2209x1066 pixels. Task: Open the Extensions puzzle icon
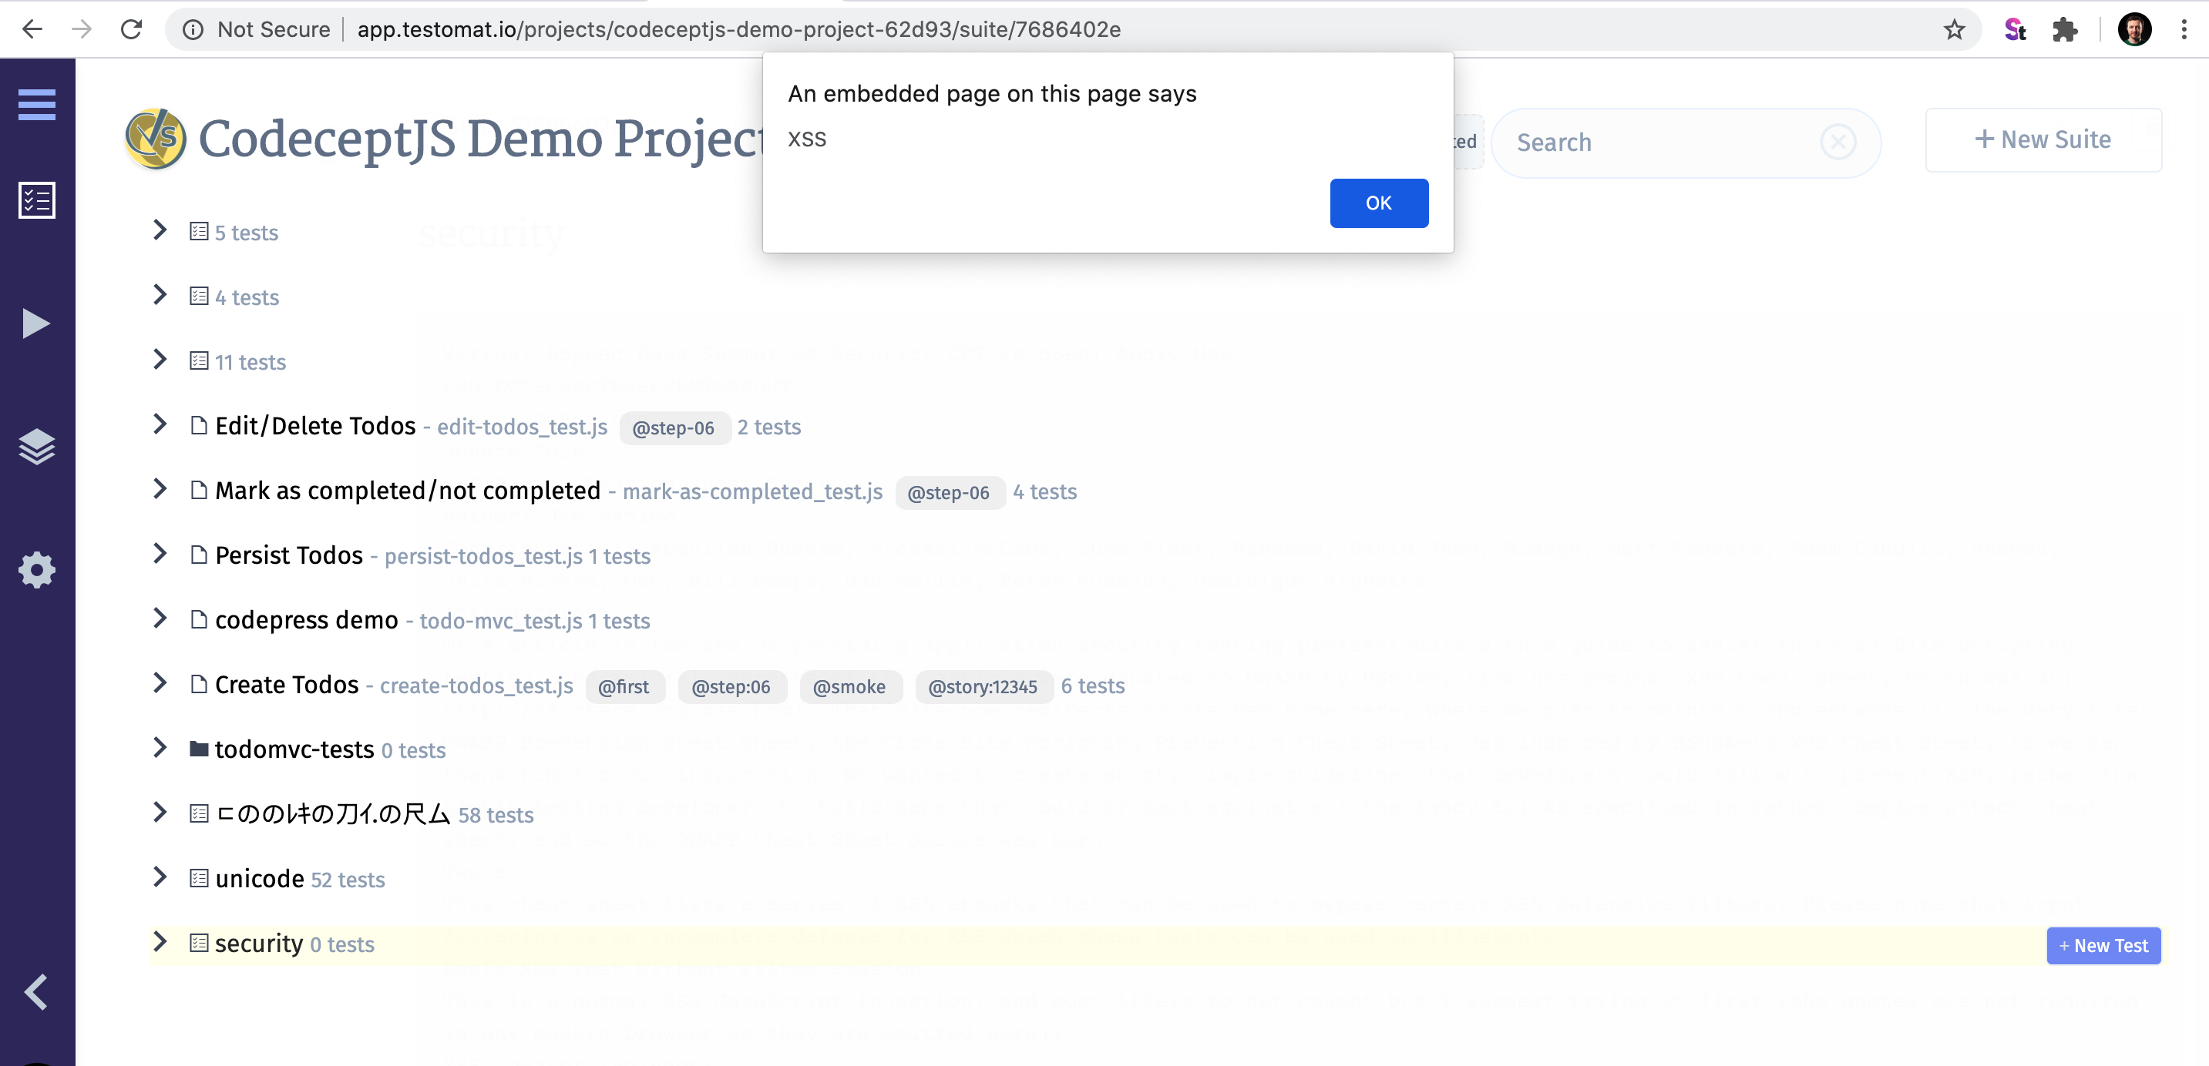2064,29
